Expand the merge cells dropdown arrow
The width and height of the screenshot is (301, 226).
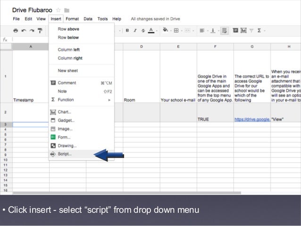coord(193,31)
